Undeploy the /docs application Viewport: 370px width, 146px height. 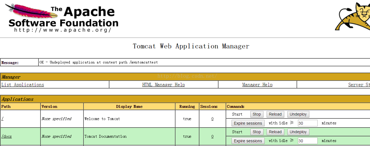tap(298, 132)
